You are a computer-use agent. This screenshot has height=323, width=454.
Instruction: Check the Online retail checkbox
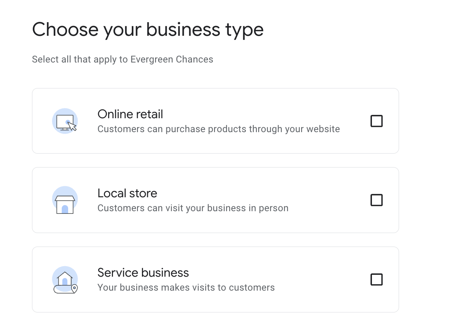tap(376, 121)
